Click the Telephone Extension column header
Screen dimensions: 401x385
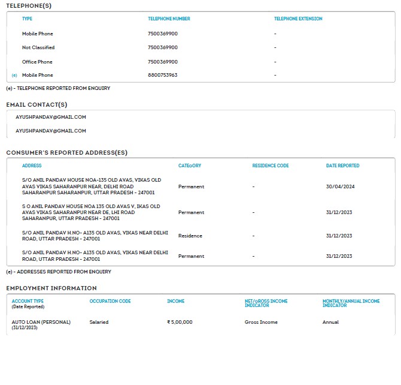[x=298, y=19]
